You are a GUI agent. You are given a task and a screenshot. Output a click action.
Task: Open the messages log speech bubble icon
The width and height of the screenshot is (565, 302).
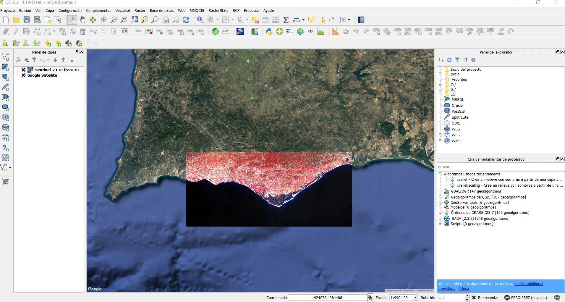tap(557, 298)
